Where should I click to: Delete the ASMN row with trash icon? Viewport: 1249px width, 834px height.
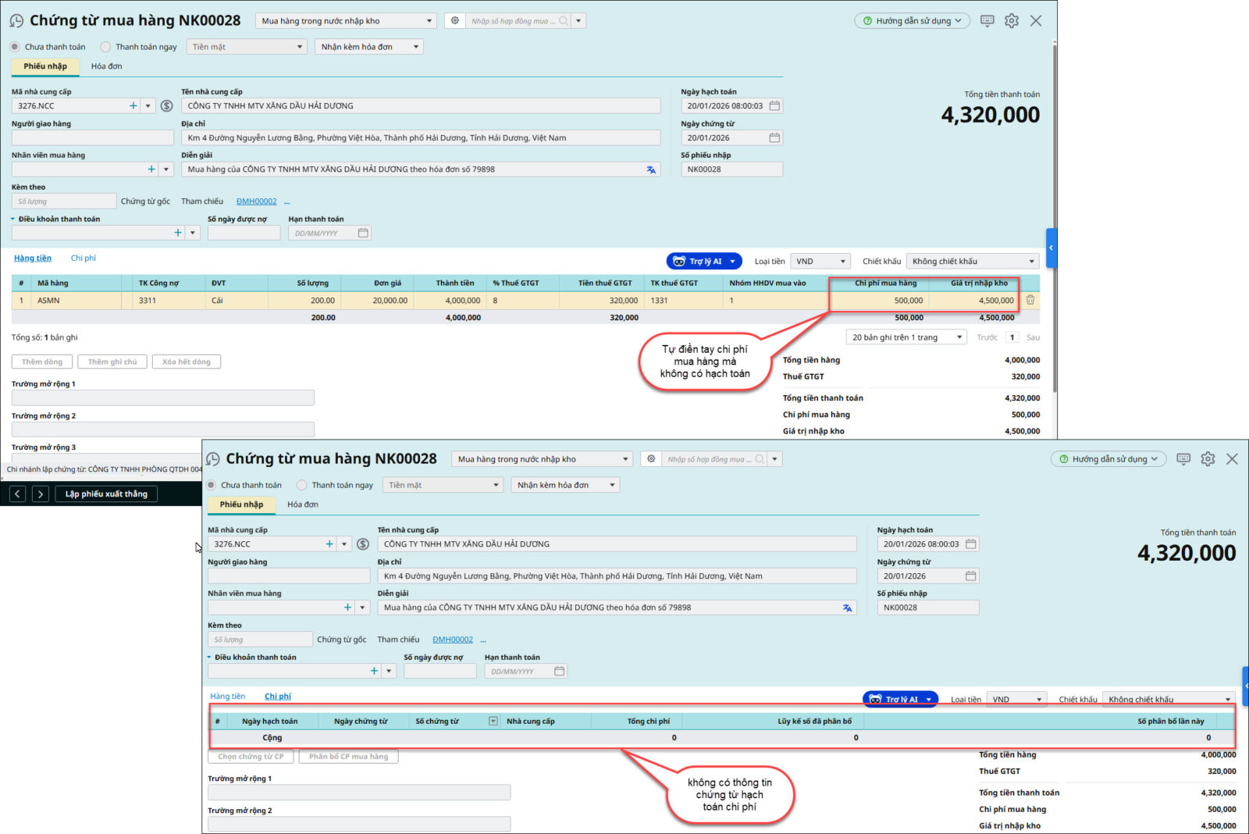[1030, 300]
